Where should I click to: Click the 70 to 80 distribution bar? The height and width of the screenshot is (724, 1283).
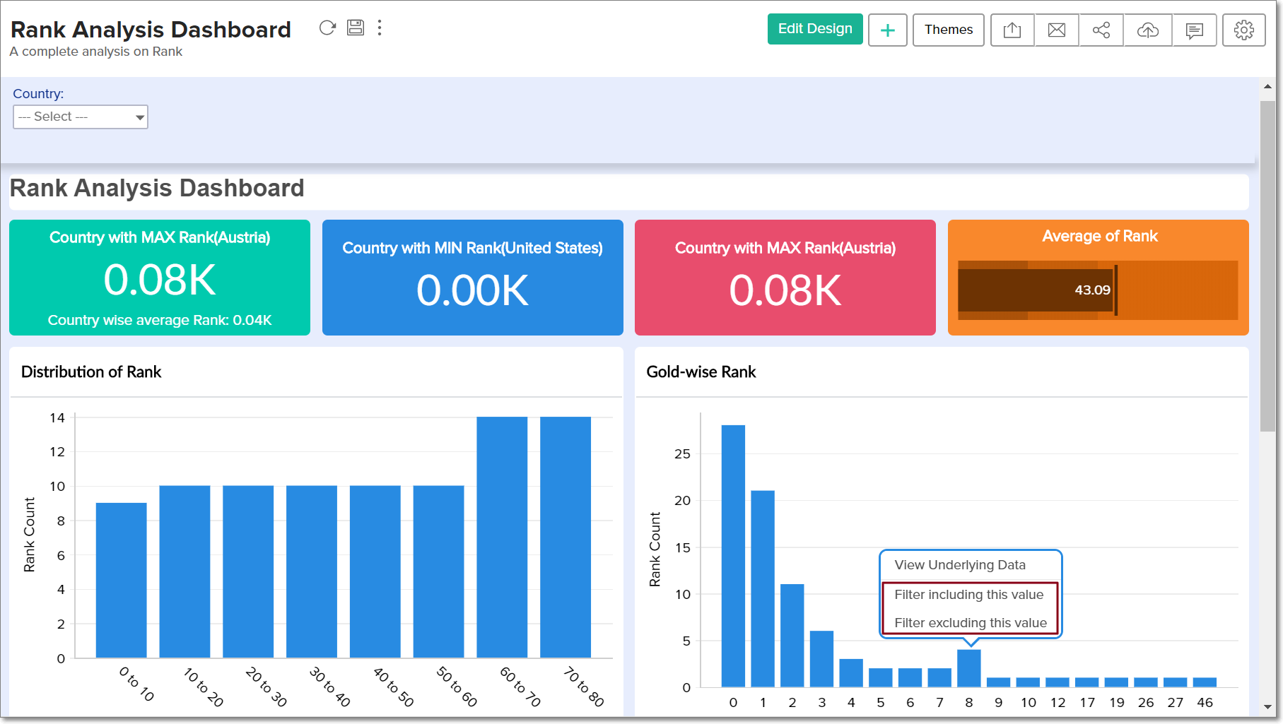566,537
